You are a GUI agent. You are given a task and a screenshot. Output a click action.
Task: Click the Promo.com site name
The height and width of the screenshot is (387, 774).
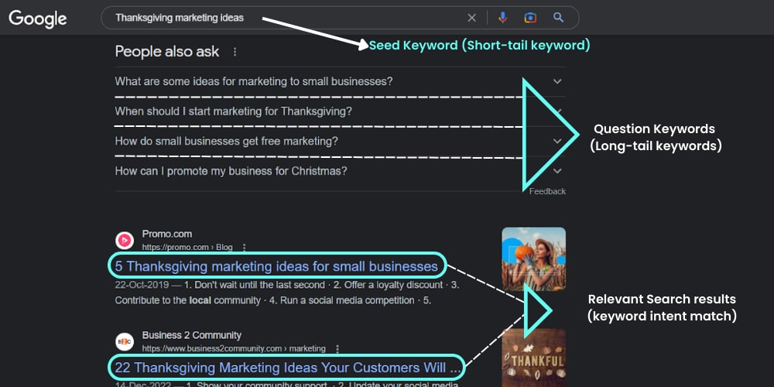(x=167, y=234)
